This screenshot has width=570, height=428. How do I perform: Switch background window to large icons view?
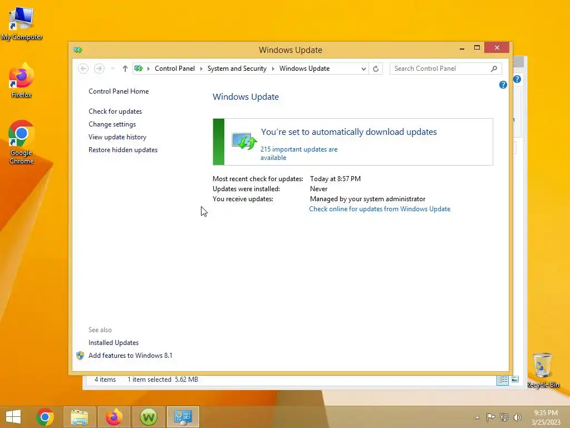515,379
